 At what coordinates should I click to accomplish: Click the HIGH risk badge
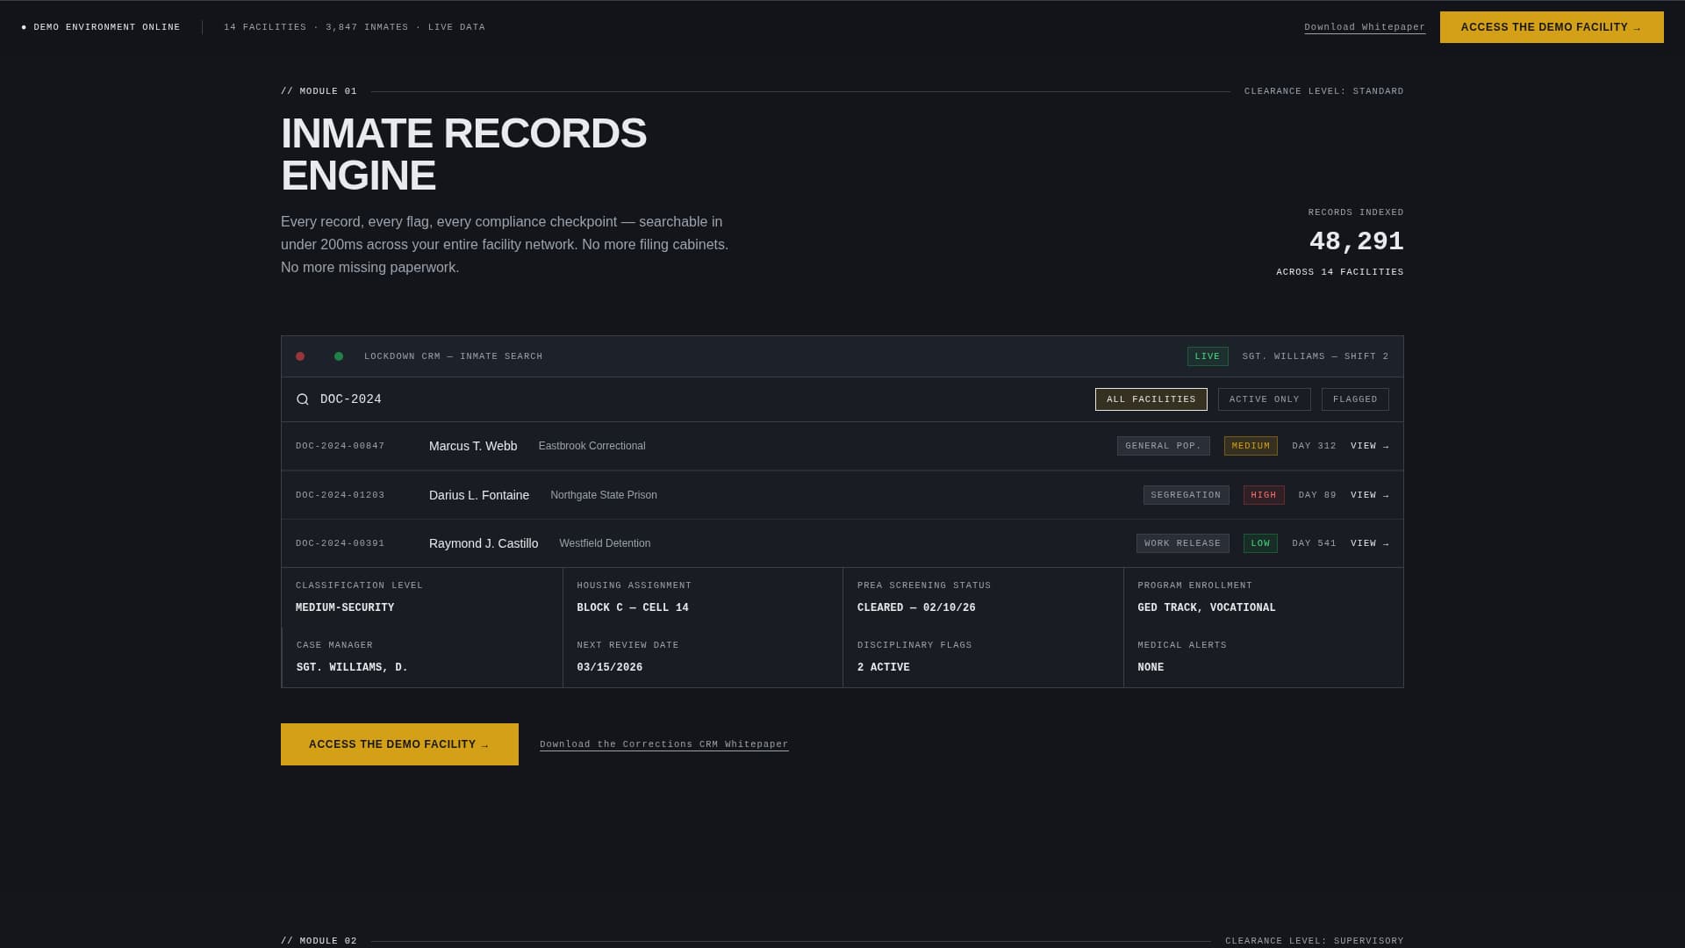coord(1263,495)
